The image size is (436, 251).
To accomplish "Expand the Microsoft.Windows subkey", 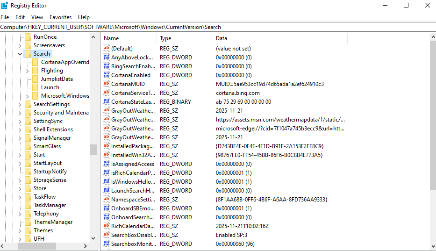I will (27, 96).
